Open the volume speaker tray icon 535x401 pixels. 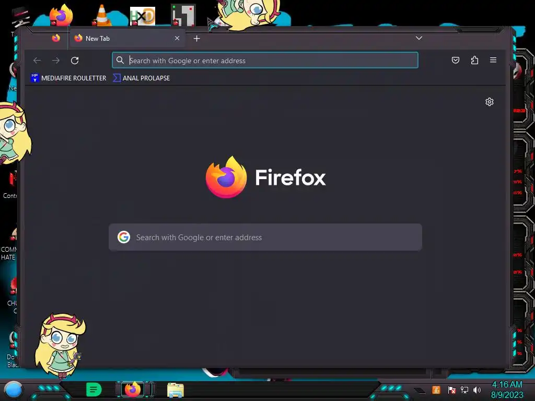(476, 390)
